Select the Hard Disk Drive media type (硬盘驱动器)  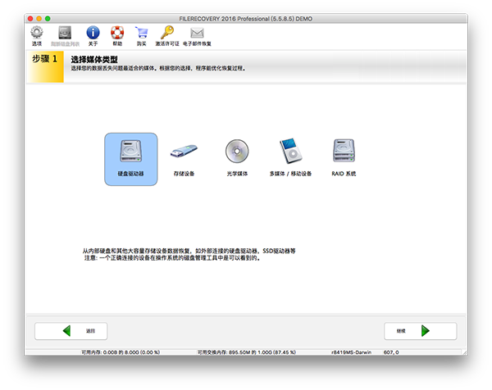tap(131, 159)
